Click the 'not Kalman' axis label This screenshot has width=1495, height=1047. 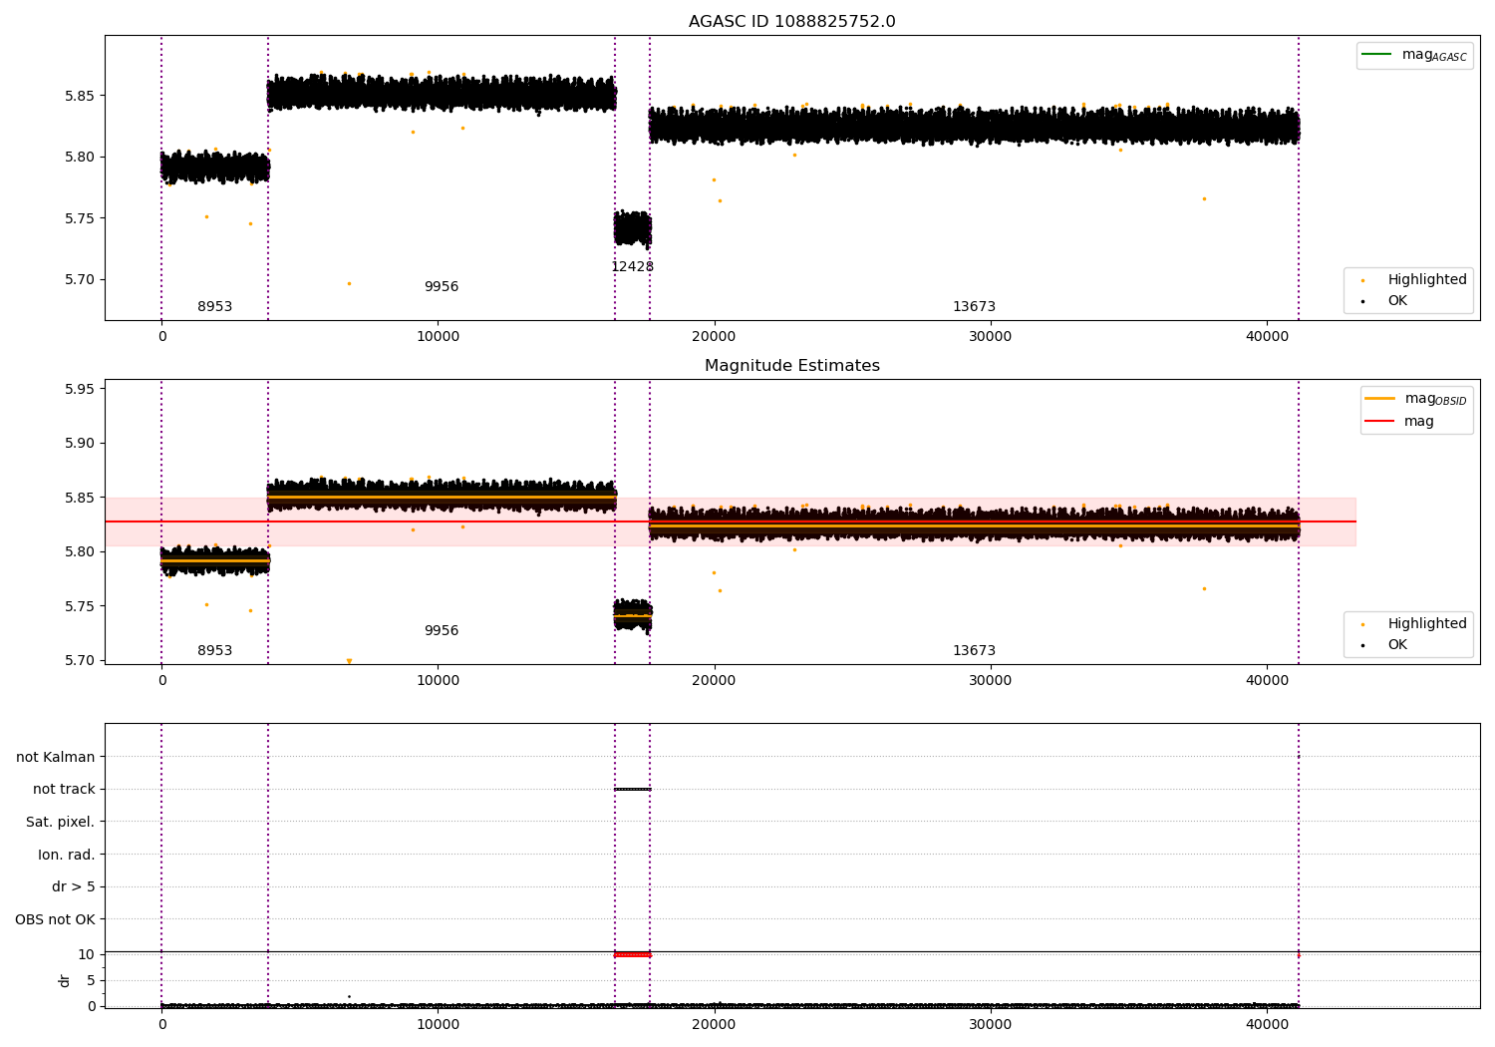(55, 757)
